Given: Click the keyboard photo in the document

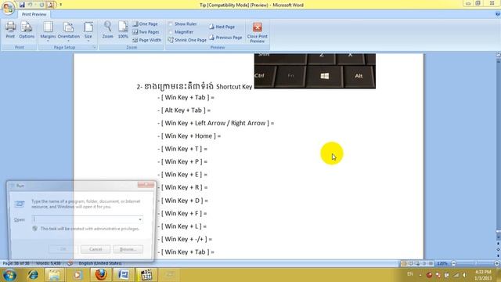Looking at the screenshot, I should click(x=315, y=71).
